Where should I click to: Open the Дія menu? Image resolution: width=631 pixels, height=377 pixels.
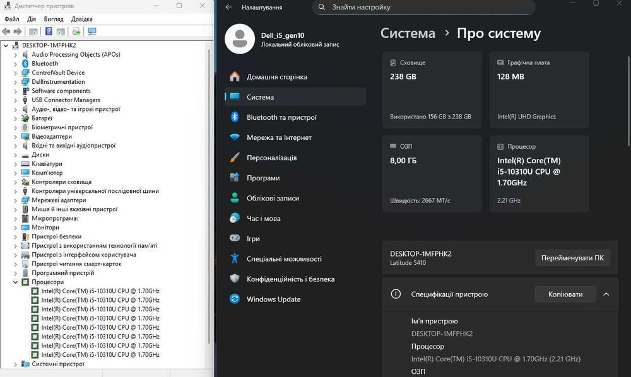(32, 19)
